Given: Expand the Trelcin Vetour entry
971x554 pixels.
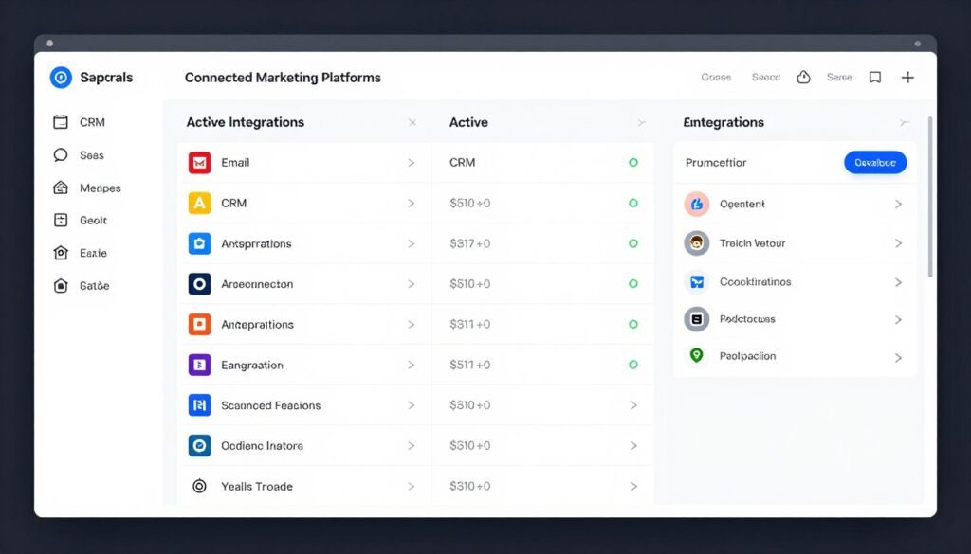Looking at the screenshot, I should pyautogui.click(x=898, y=243).
